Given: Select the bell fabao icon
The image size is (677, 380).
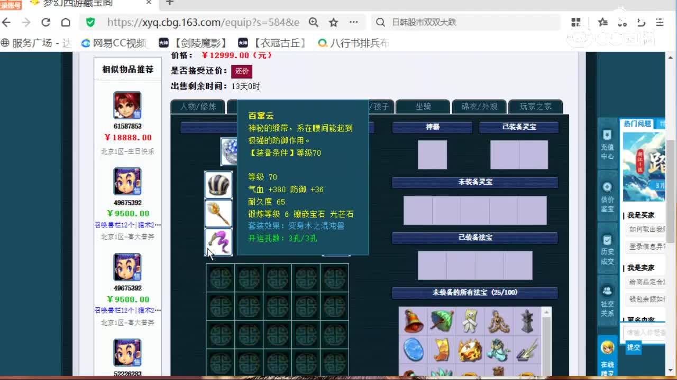Looking at the screenshot, I should 414,321.
